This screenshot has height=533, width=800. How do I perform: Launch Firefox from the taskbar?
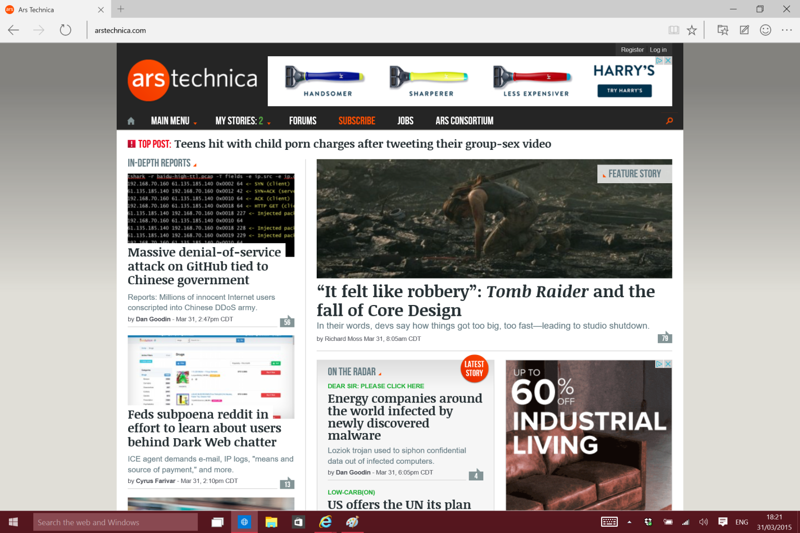[x=352, y=522]
